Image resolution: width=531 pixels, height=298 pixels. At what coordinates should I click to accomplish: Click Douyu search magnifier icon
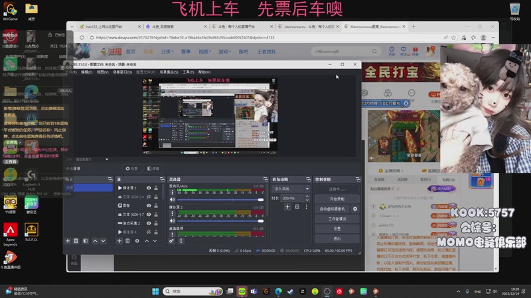click(x=374, y=52)
